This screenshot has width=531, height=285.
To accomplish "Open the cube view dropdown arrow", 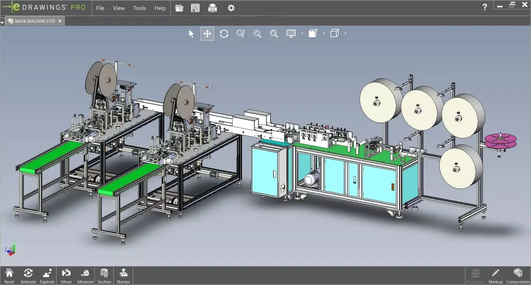I will tap(346, 34).
